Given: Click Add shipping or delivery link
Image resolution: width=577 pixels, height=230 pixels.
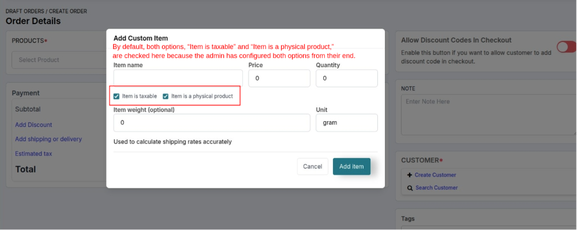Looking at the screenshot, I should pyautogui.click(x=48, y=139).
